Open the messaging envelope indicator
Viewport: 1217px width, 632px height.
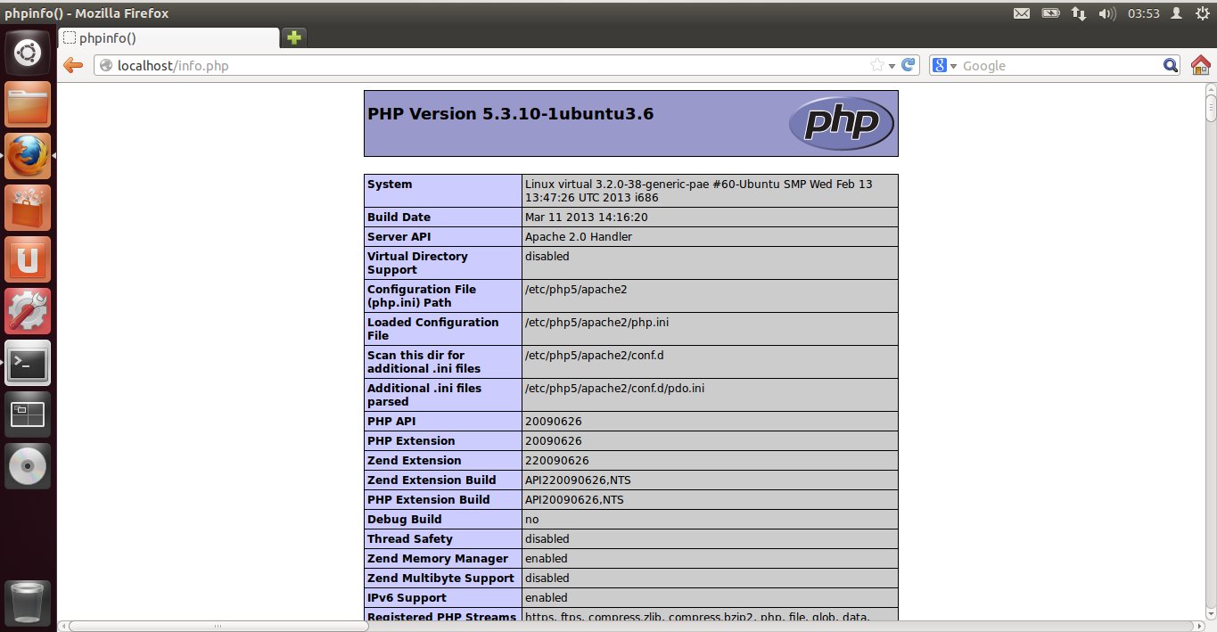pos(1022,13)
